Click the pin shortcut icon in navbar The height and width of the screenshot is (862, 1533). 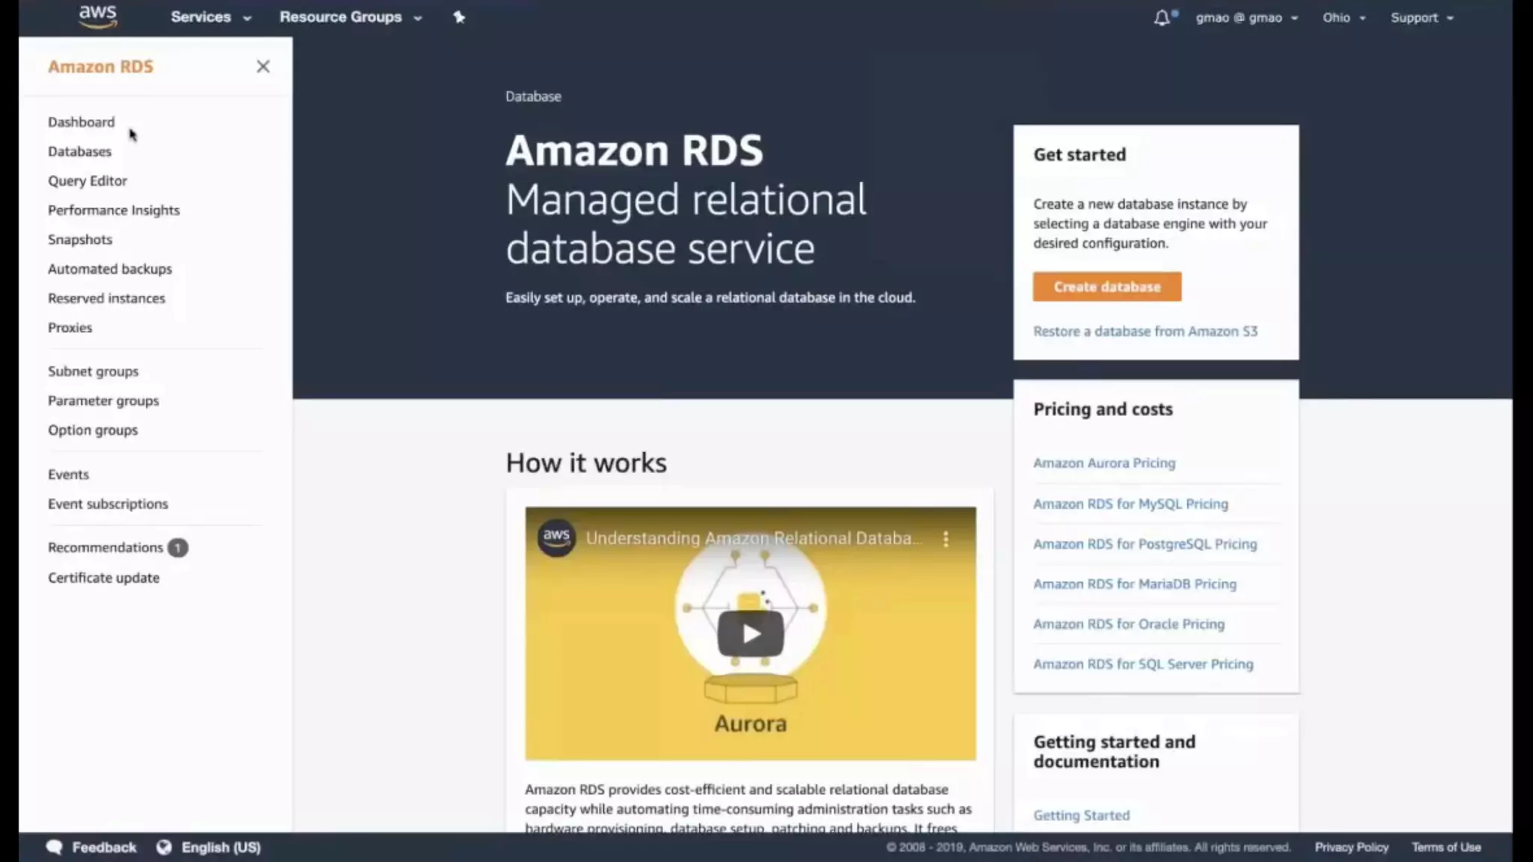[x=459, y=17]
